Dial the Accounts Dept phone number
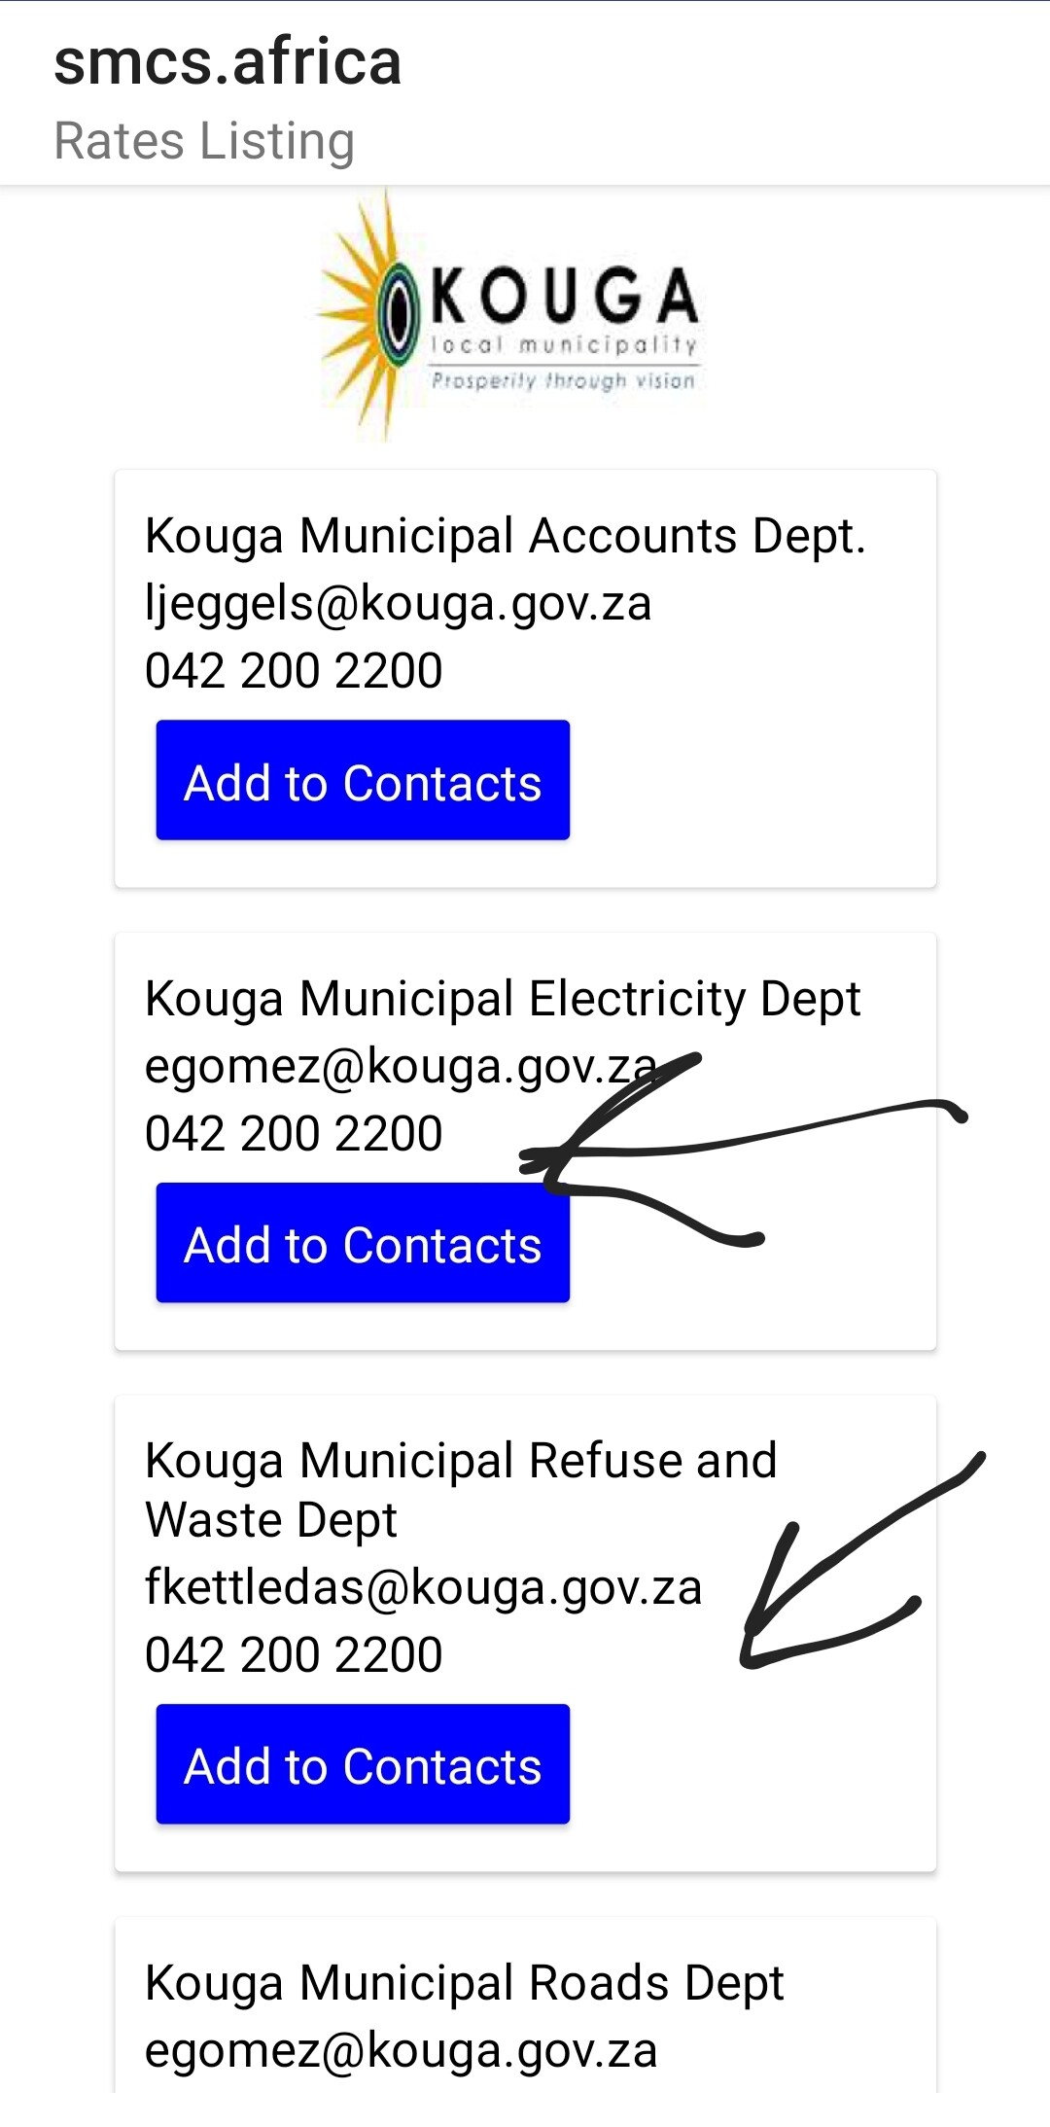This screenshot has width=1050, height=2127. pos(294,671)
